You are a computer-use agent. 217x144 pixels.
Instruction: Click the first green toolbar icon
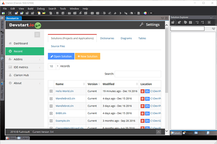coord(3,13)
